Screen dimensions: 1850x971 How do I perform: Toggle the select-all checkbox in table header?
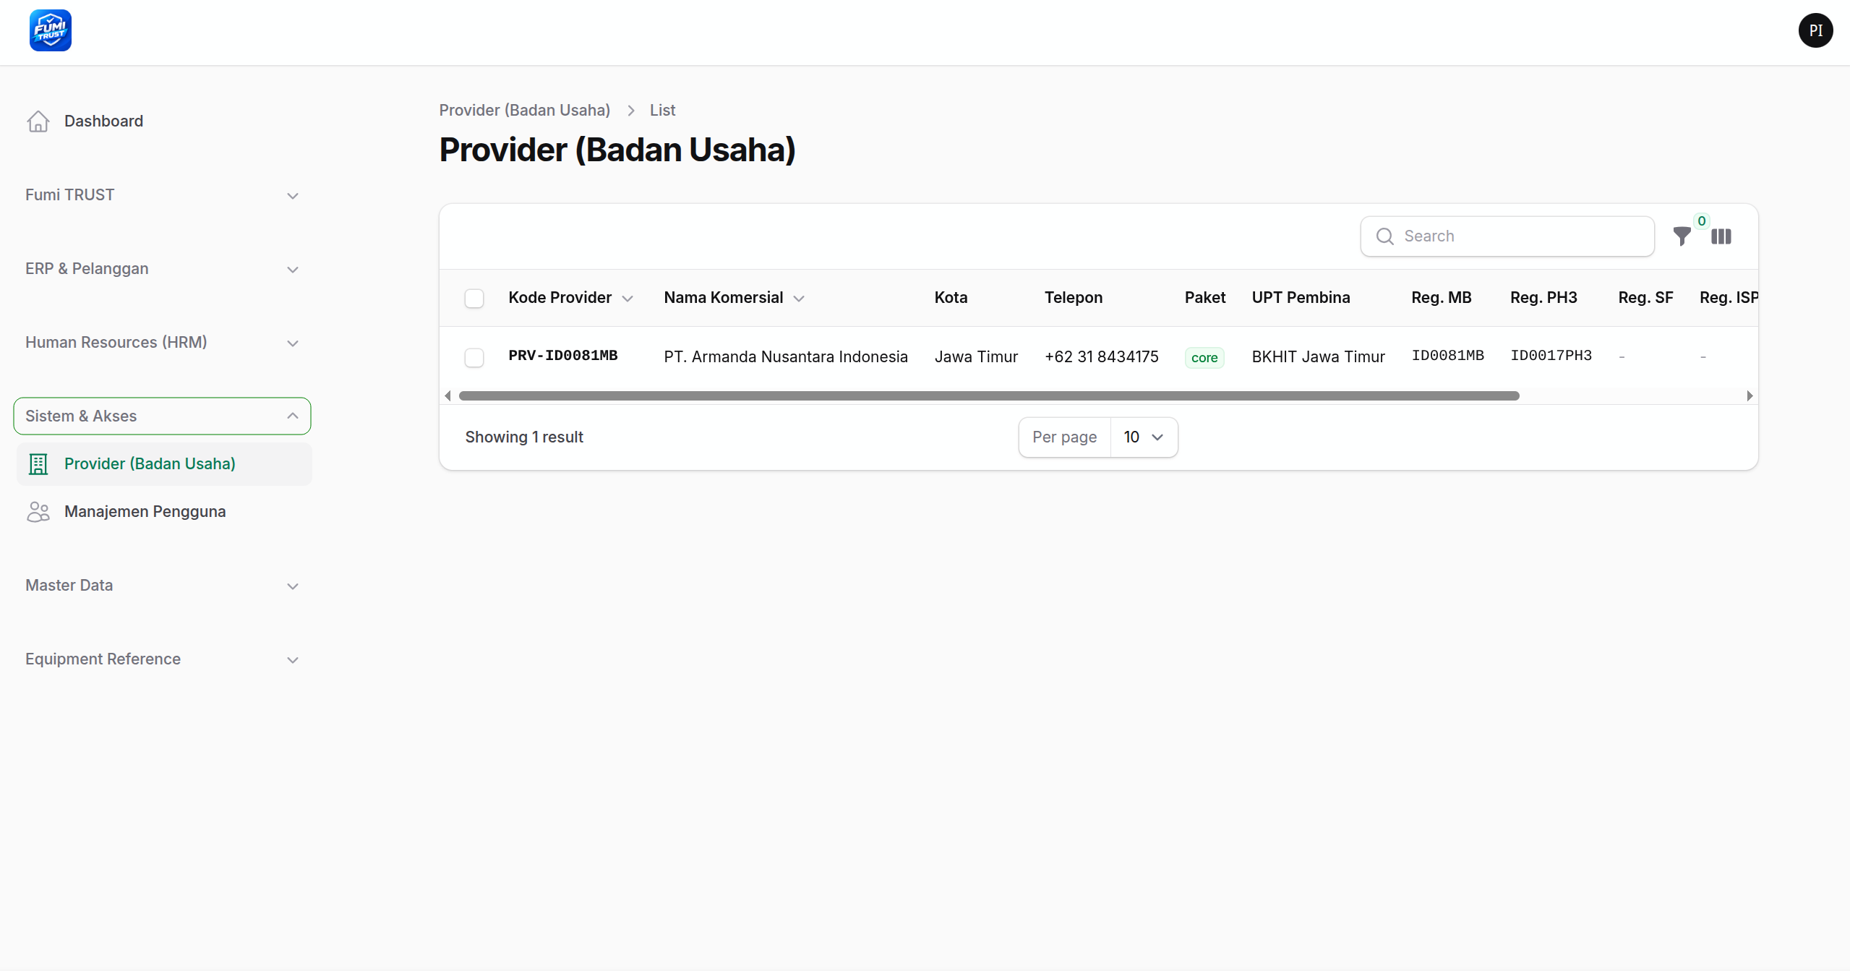tap(474, 298)
